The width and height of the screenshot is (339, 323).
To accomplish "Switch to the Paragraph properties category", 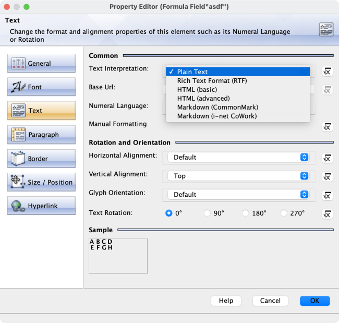I will pyautogui.click(x=41, y=134).
